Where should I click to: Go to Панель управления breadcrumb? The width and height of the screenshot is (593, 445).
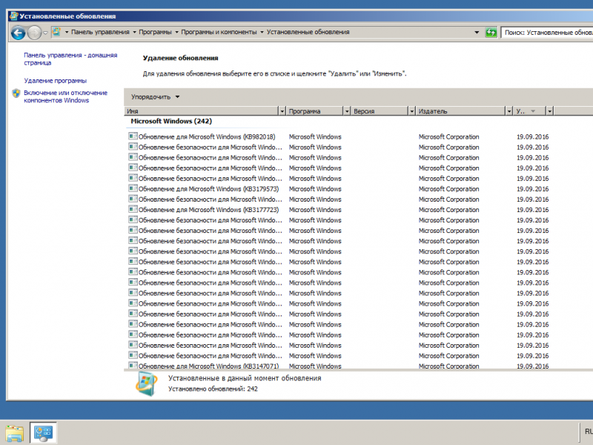[x=100, y=32]
